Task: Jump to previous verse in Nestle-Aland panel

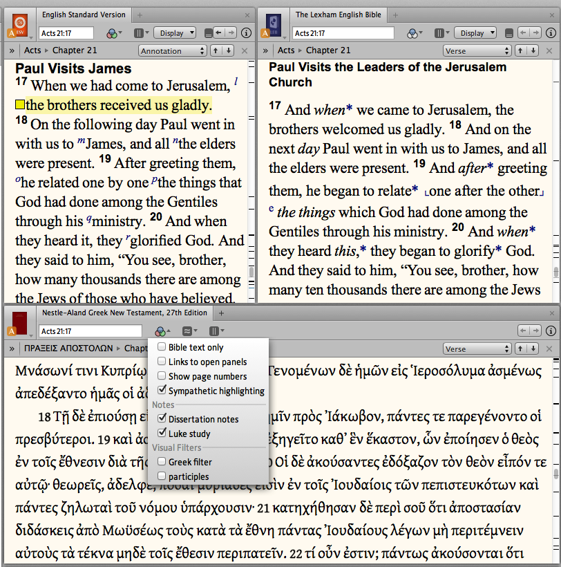Action: [520, 348]
